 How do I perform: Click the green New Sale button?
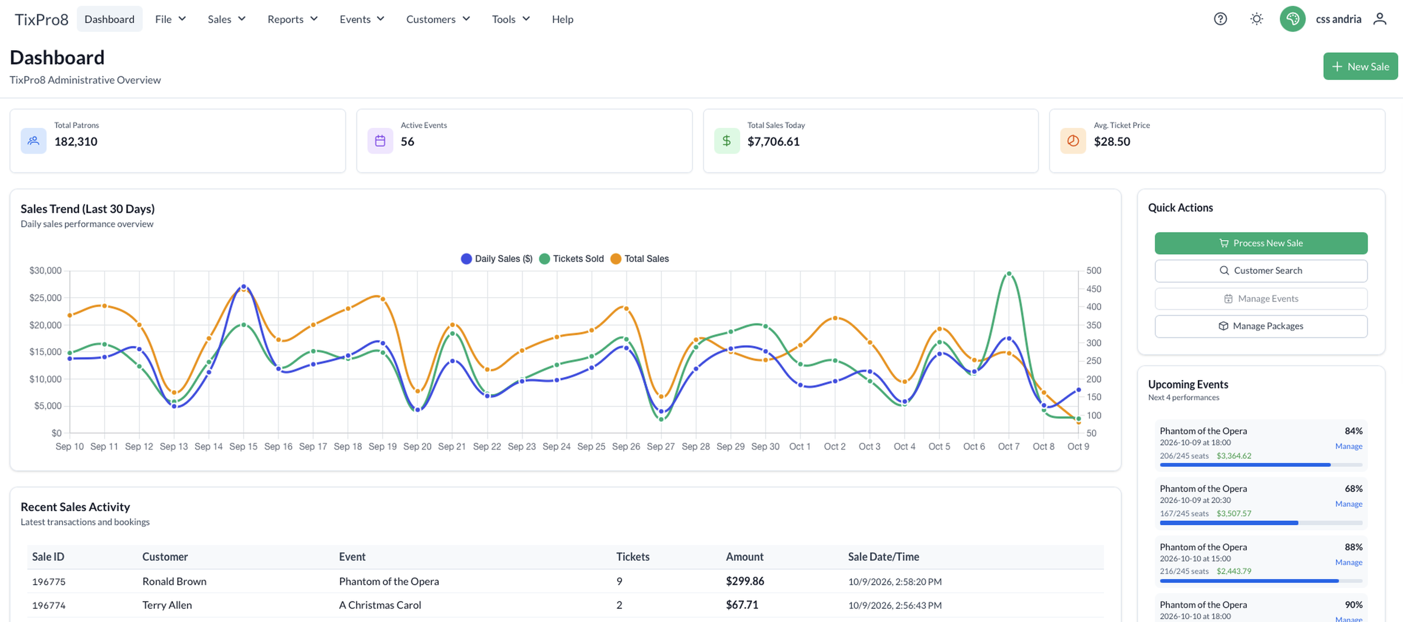[1360, 67]
